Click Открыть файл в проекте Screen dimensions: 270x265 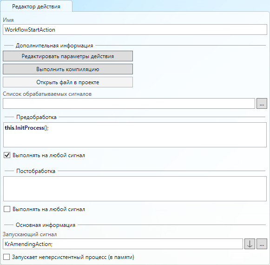[x=68, y=82]
